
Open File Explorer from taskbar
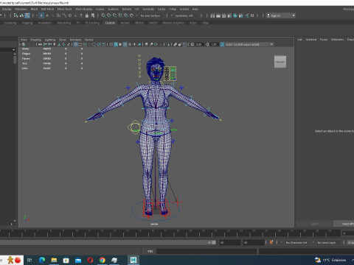click(54, 260)
